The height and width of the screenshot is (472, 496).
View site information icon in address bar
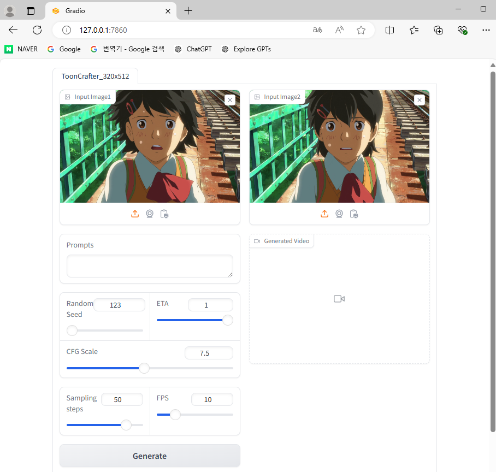click(67, 30)
